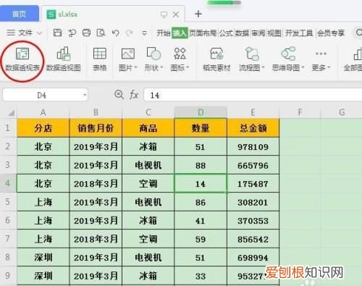Screen dimensions: 362x286
Task: Insert a table with the 表格 icon
Action: click(100, 54)
